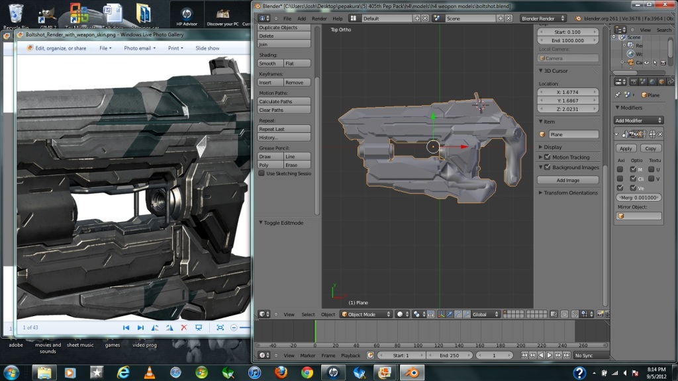Click the Outliner editor type icon

(620, 29)
